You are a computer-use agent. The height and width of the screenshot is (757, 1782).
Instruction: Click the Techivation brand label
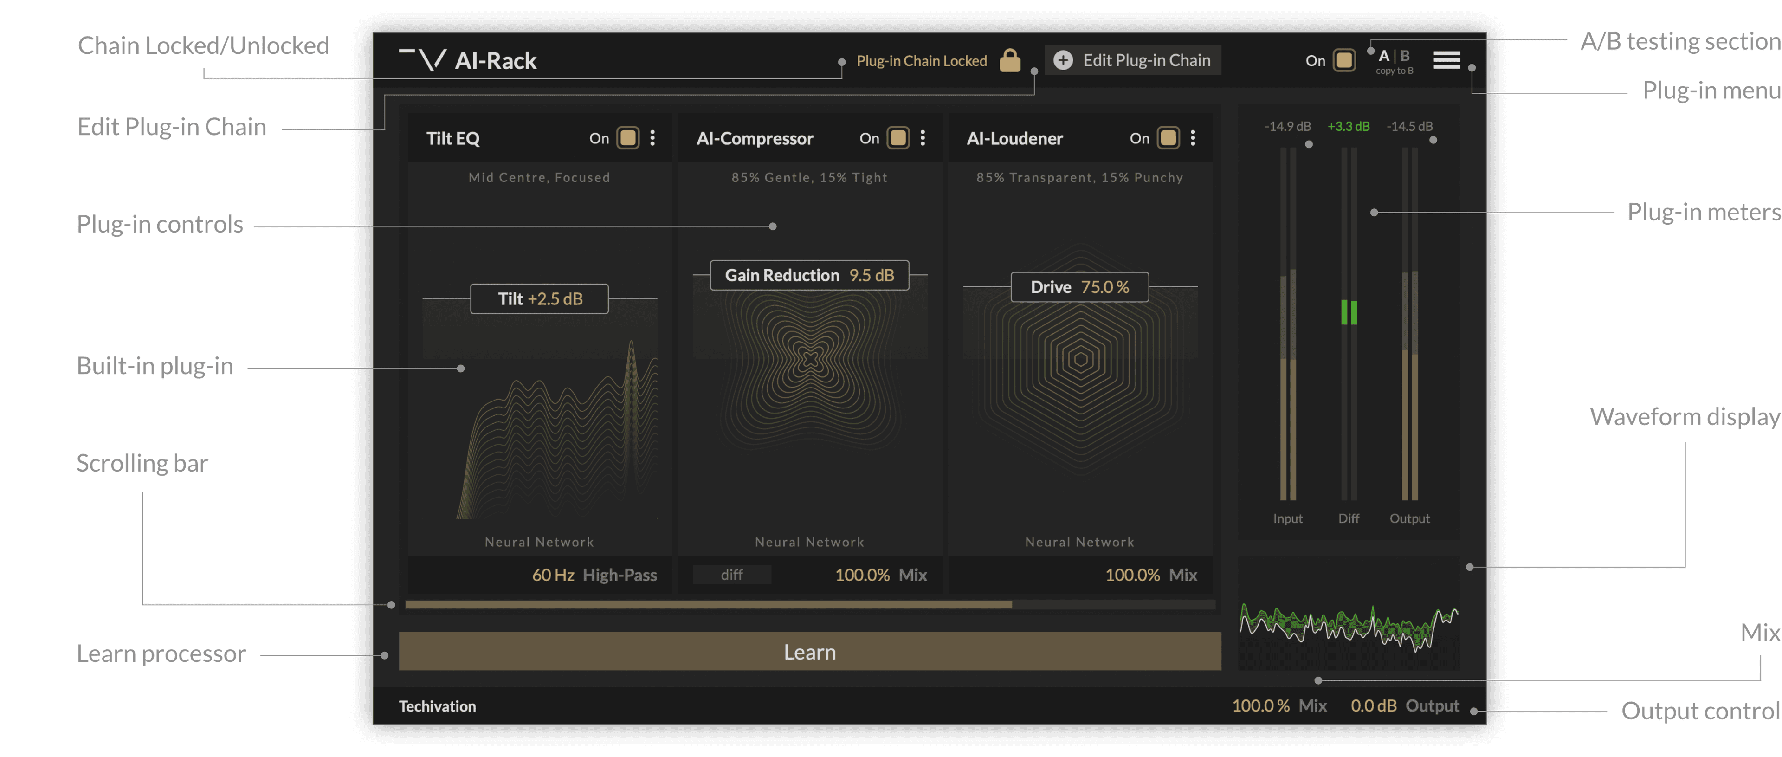coord(437,706)
